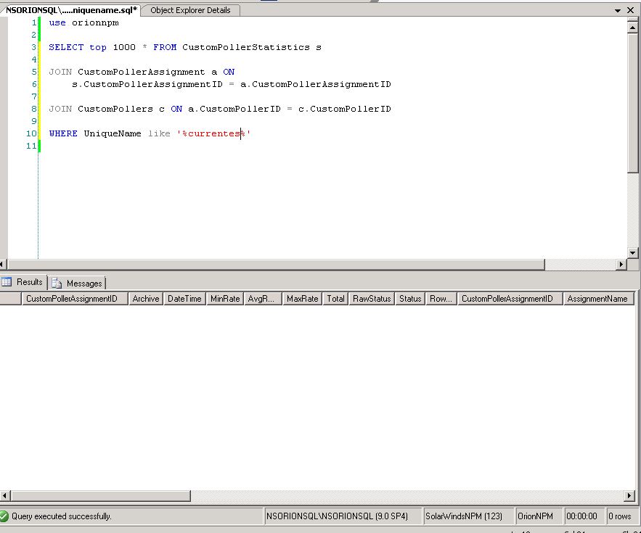This screenshot has height=533, width=641.
Task: Select the RawStatus column header
Action: (372, 299)
